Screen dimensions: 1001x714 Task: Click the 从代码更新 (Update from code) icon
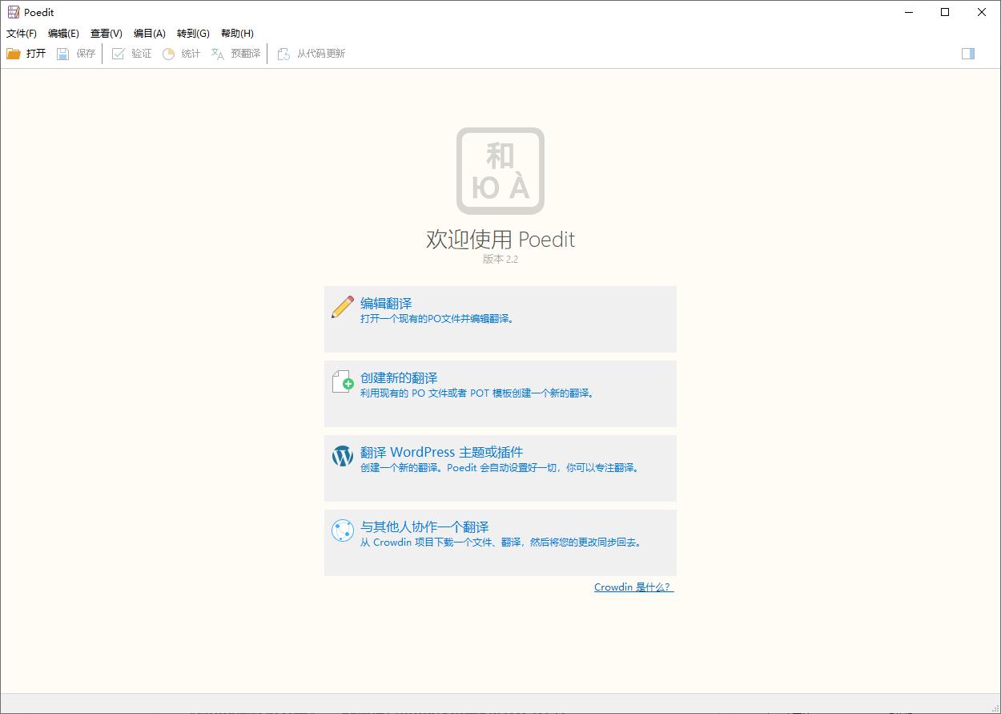coord(283,54)
